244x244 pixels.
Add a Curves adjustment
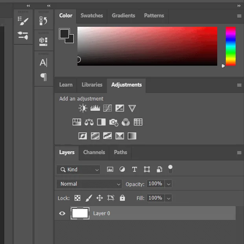(107, 108)
